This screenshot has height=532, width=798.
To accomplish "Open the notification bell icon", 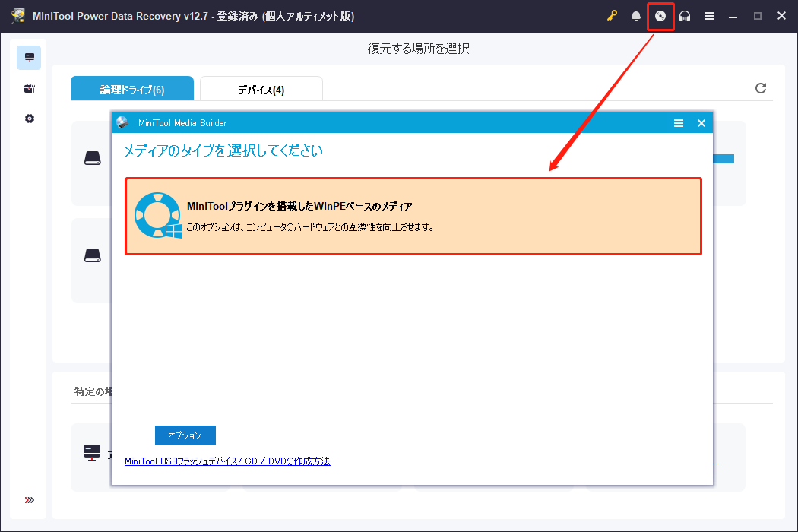I will coord(636,16).
